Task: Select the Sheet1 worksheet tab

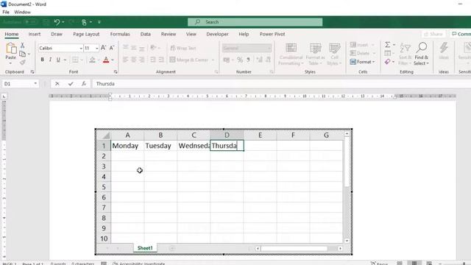Action: pos(145,248)
